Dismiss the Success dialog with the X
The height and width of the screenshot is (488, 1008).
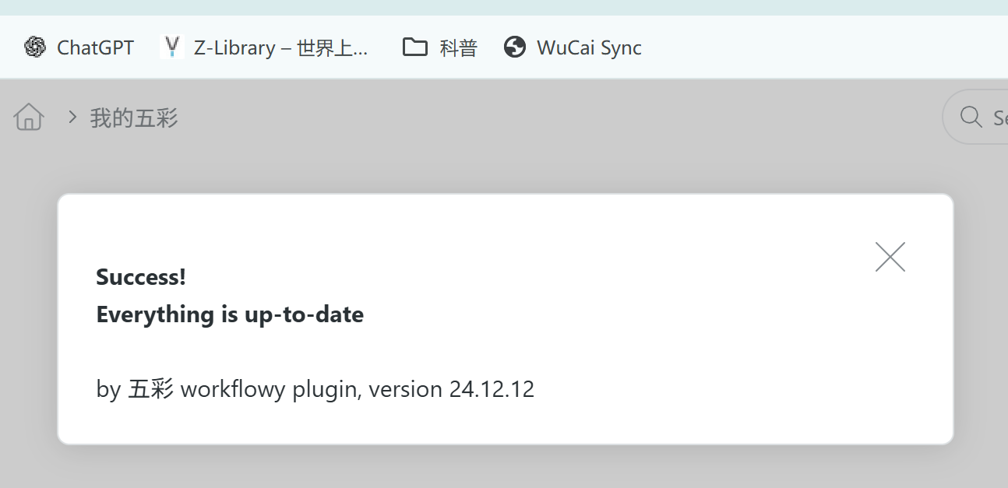point(890,257)
